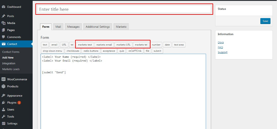Image resolution: width=277 pixels, height=129 pixels.
Task: Switch to the Marketo tab
Action: 121,27
